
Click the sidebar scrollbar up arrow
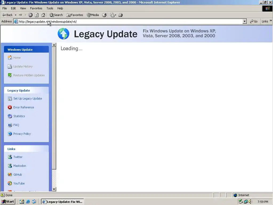click(54, 45)
